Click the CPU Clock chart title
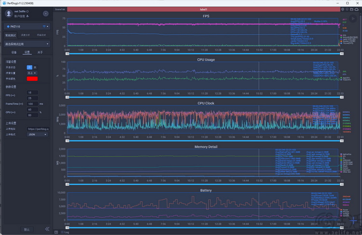Viewport: 362px width, 235px height. pos(206,103)
